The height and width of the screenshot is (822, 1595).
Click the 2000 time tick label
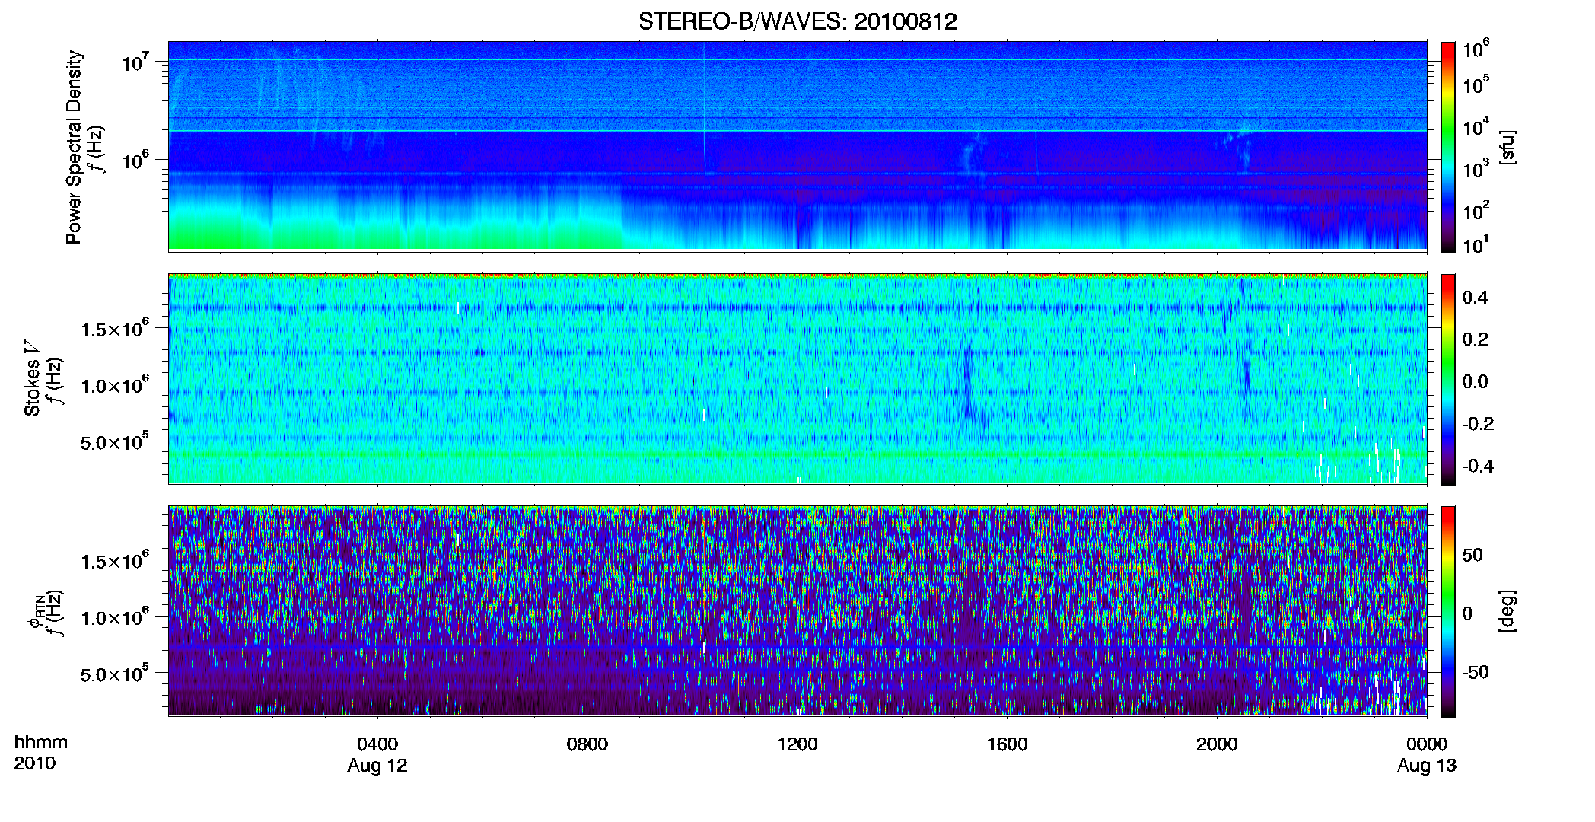point(1217,744)
